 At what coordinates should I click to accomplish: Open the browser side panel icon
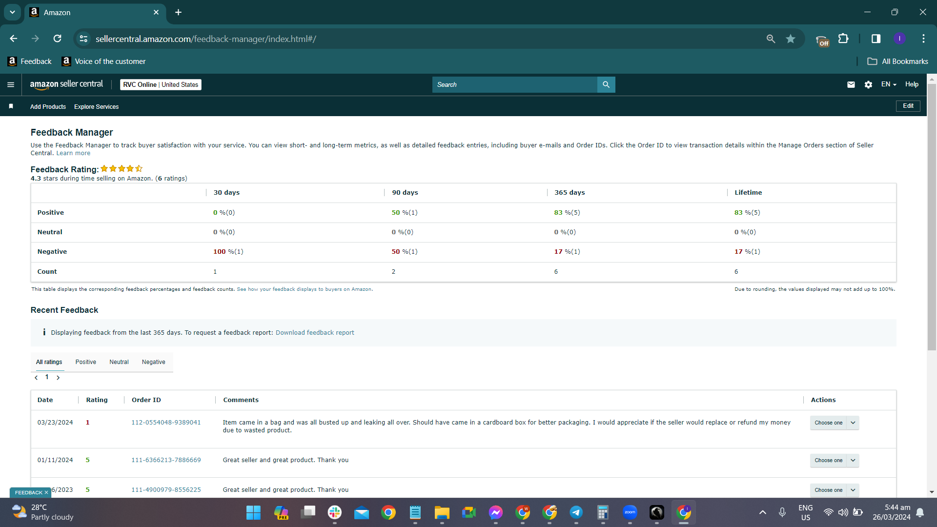point(876,39)
